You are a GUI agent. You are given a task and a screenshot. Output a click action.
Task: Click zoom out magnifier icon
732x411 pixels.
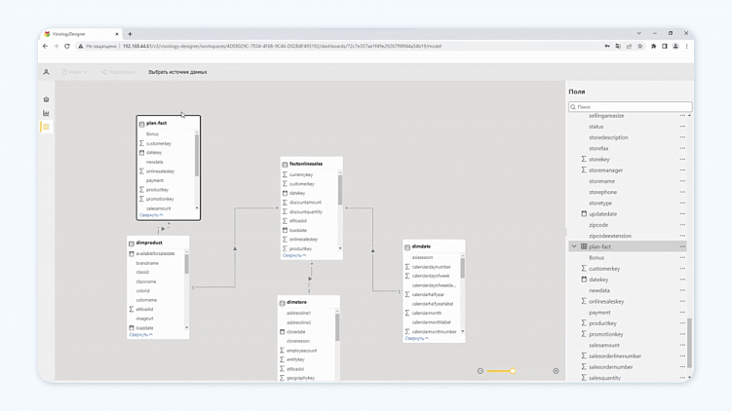point(480,371)
